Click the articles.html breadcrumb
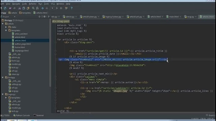216x121 pixels. pos(40,13)
